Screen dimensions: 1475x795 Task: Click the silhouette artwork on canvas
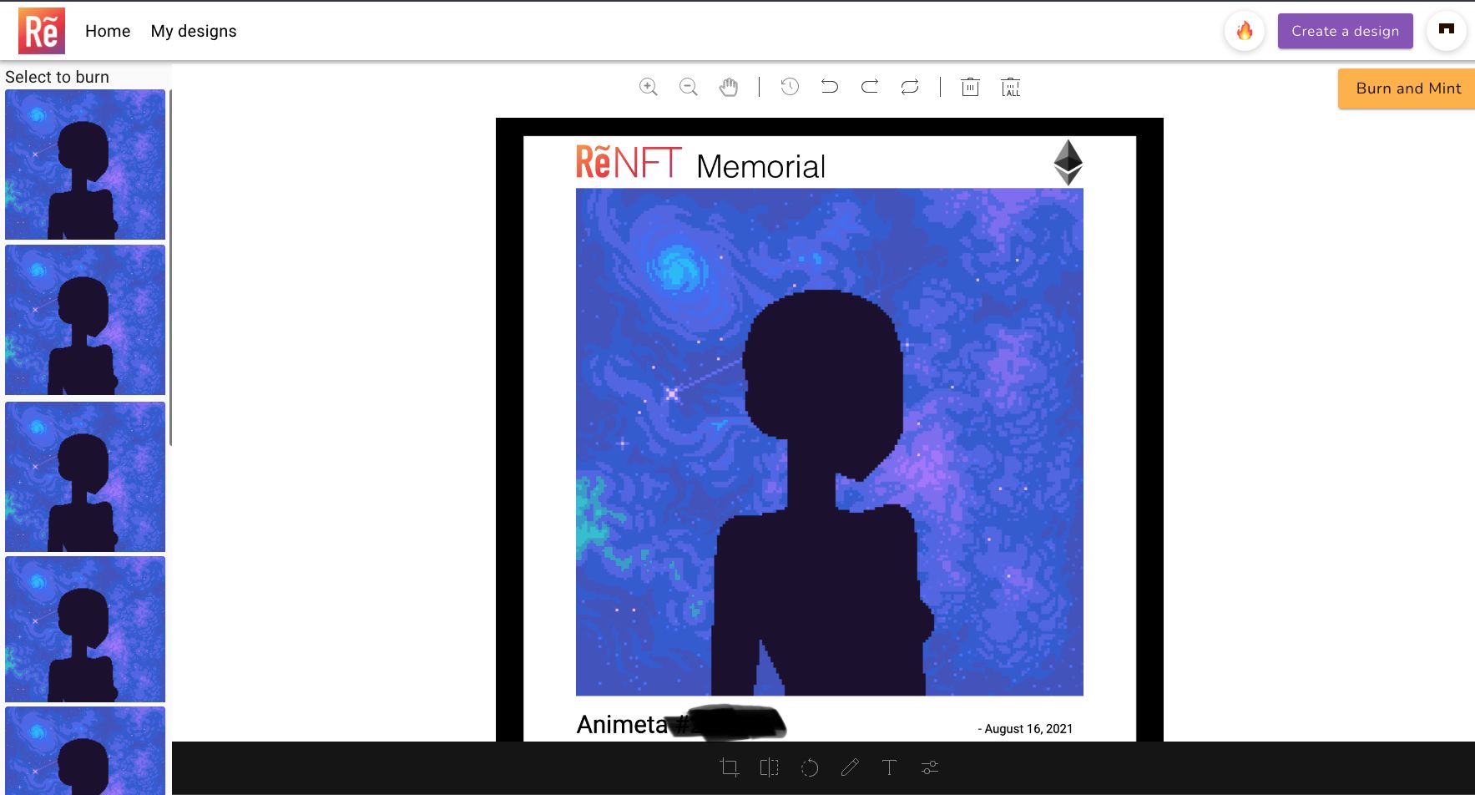[x=830, y=442]
